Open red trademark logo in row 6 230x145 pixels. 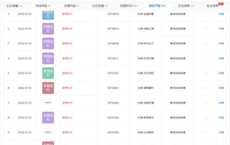point(48,88)
